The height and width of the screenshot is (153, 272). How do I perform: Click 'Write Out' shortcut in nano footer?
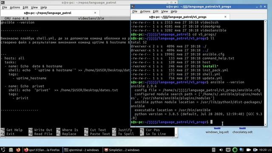point(40,130)
